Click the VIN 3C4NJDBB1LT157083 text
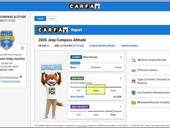This screenshot has height=128, width=170. coord(69,46)
